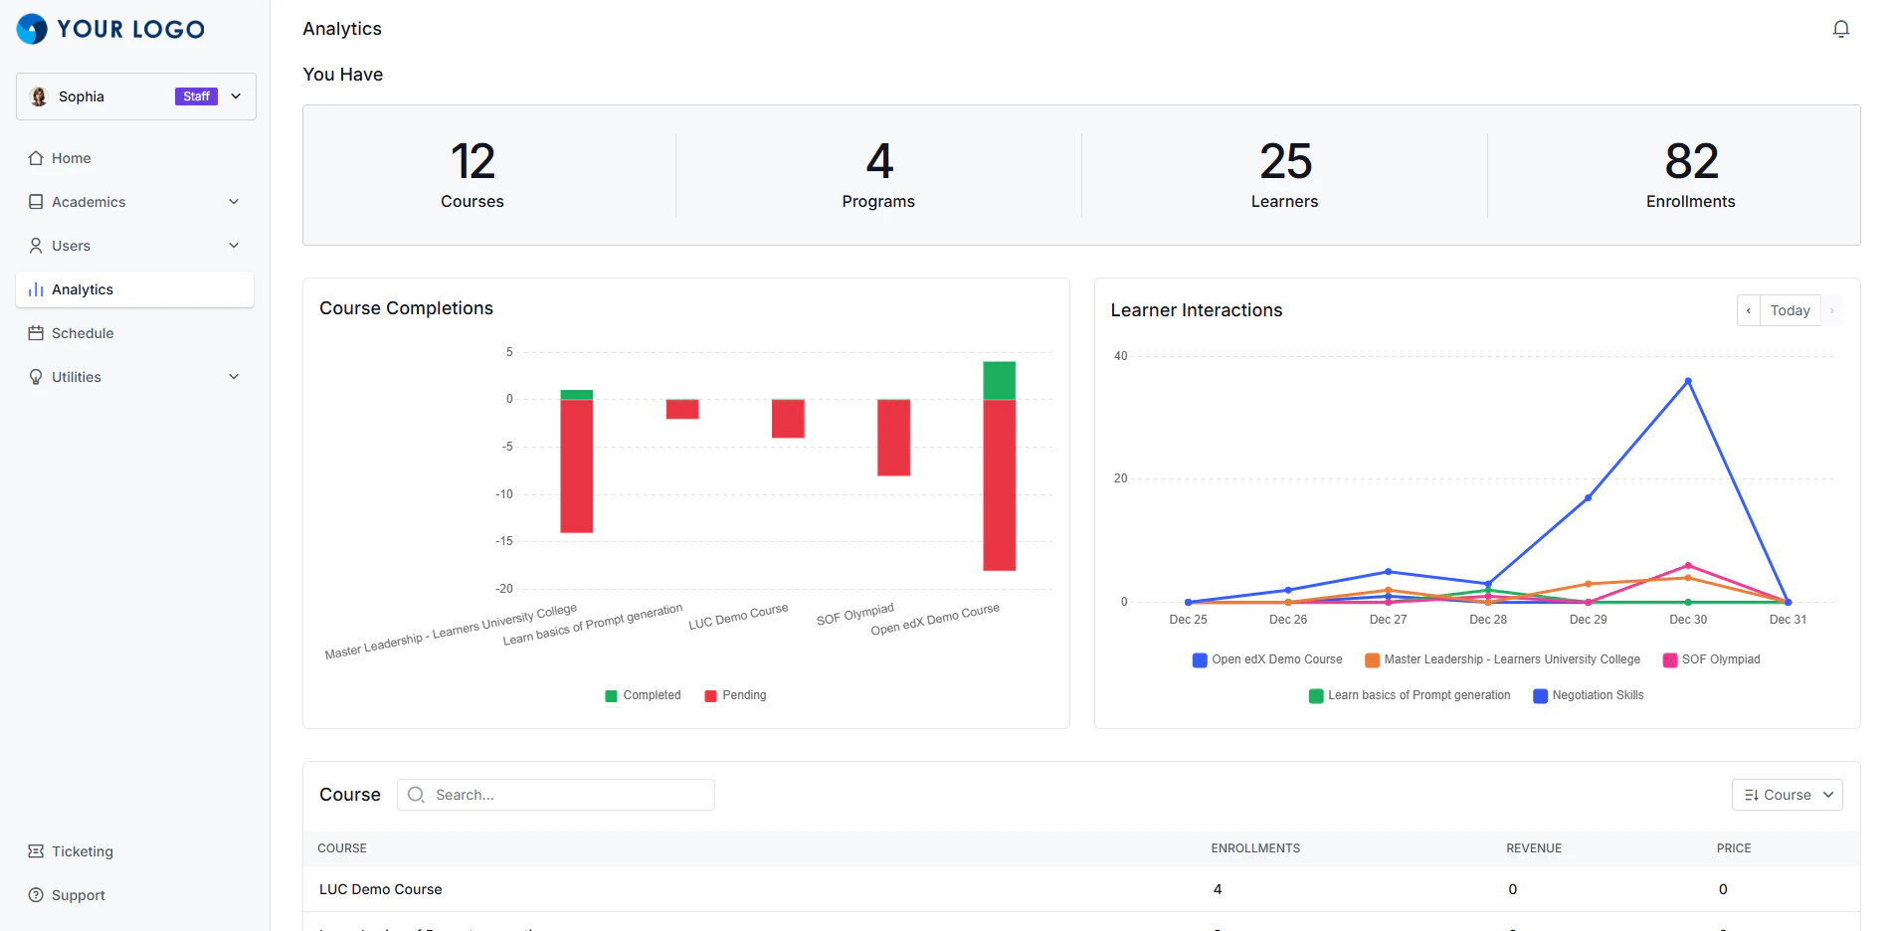The image size is (1890, 931).
Task: Open the Utilities sidebar item
Action: click(x=135, y=377)
